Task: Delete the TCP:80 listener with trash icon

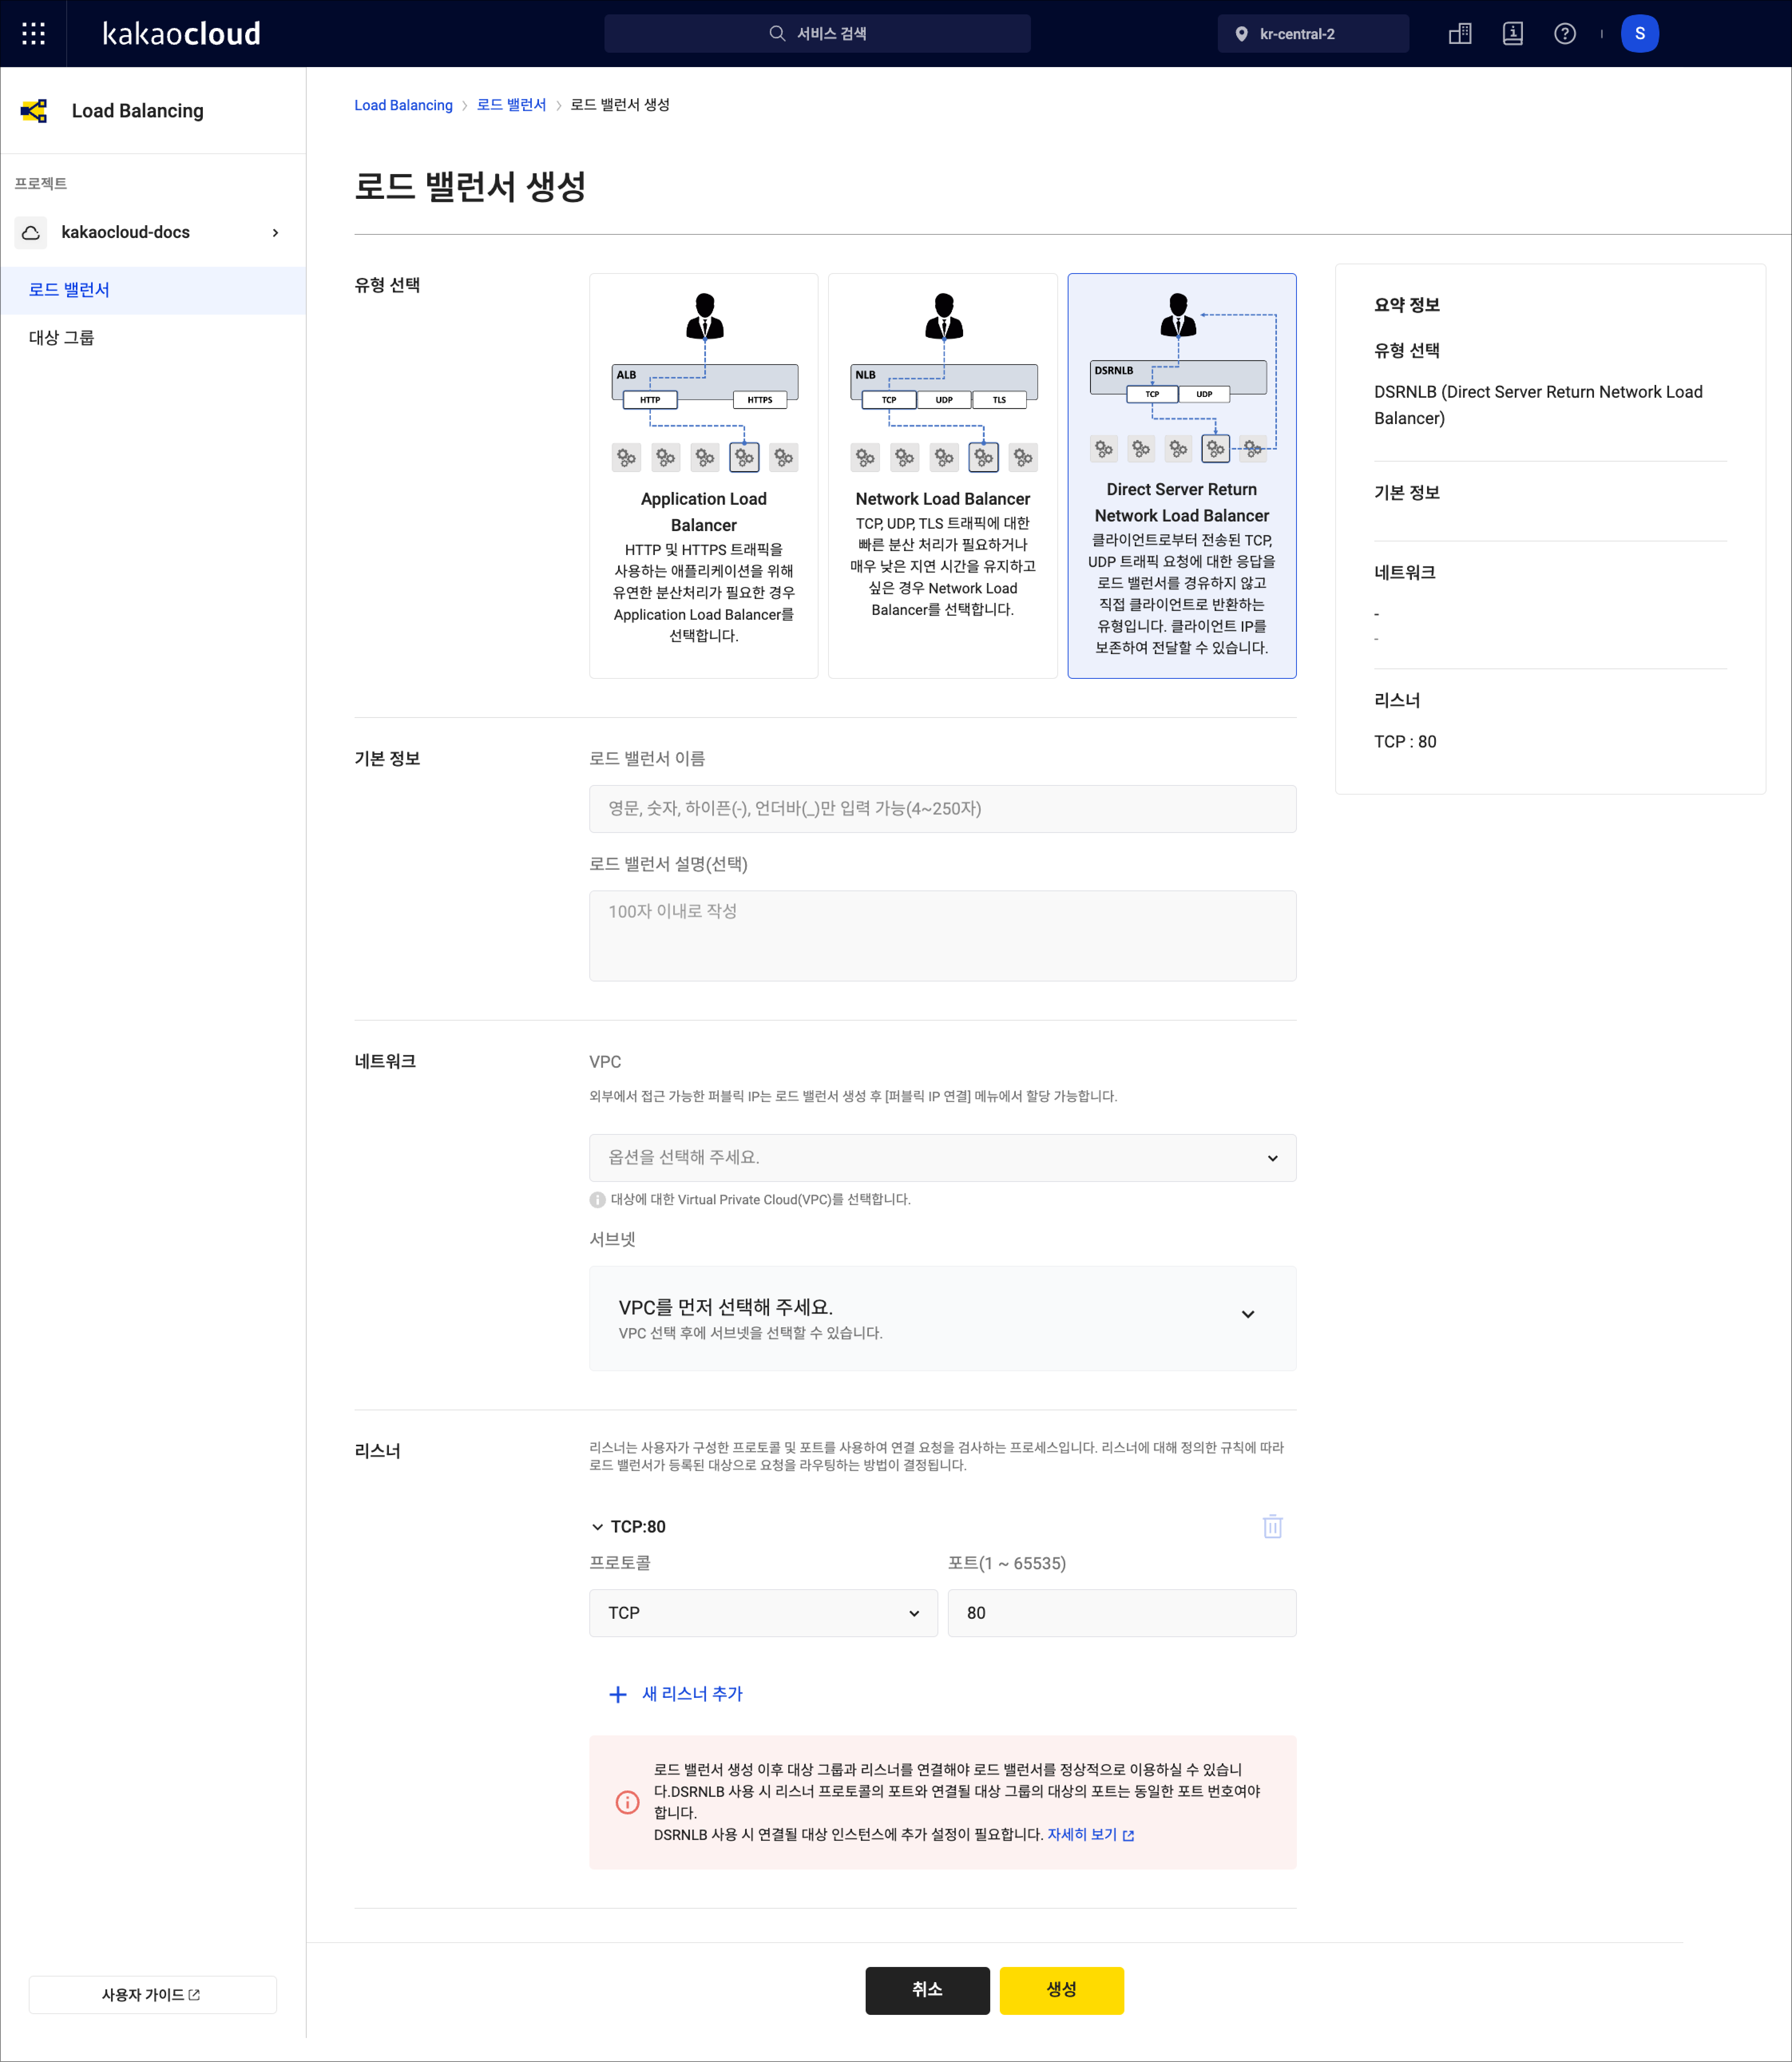Action: (1272, 1526)
